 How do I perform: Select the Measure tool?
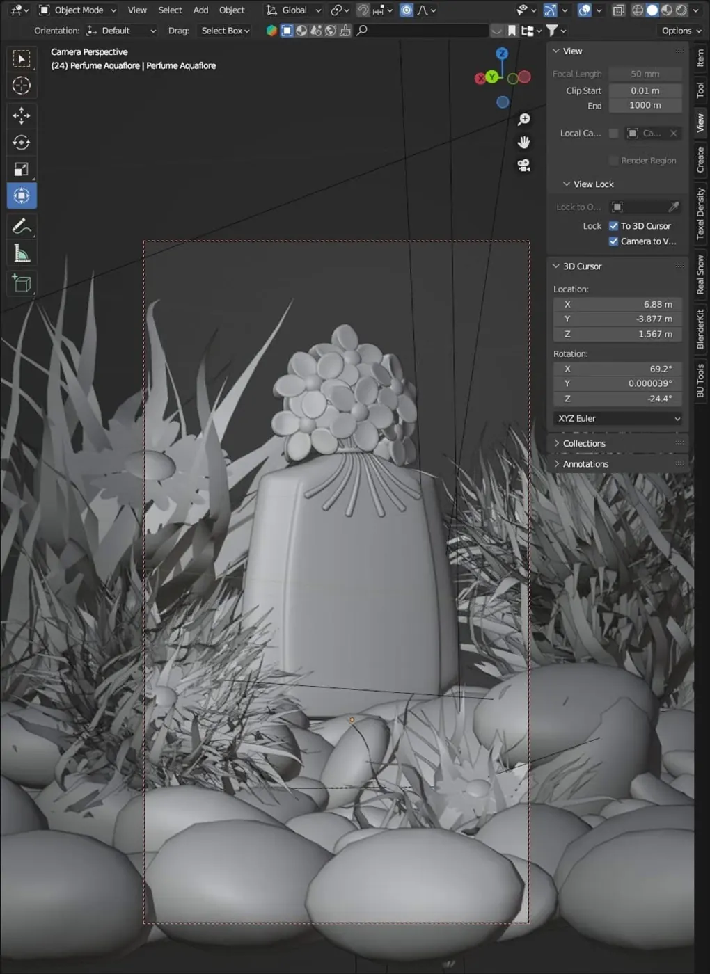22,253
